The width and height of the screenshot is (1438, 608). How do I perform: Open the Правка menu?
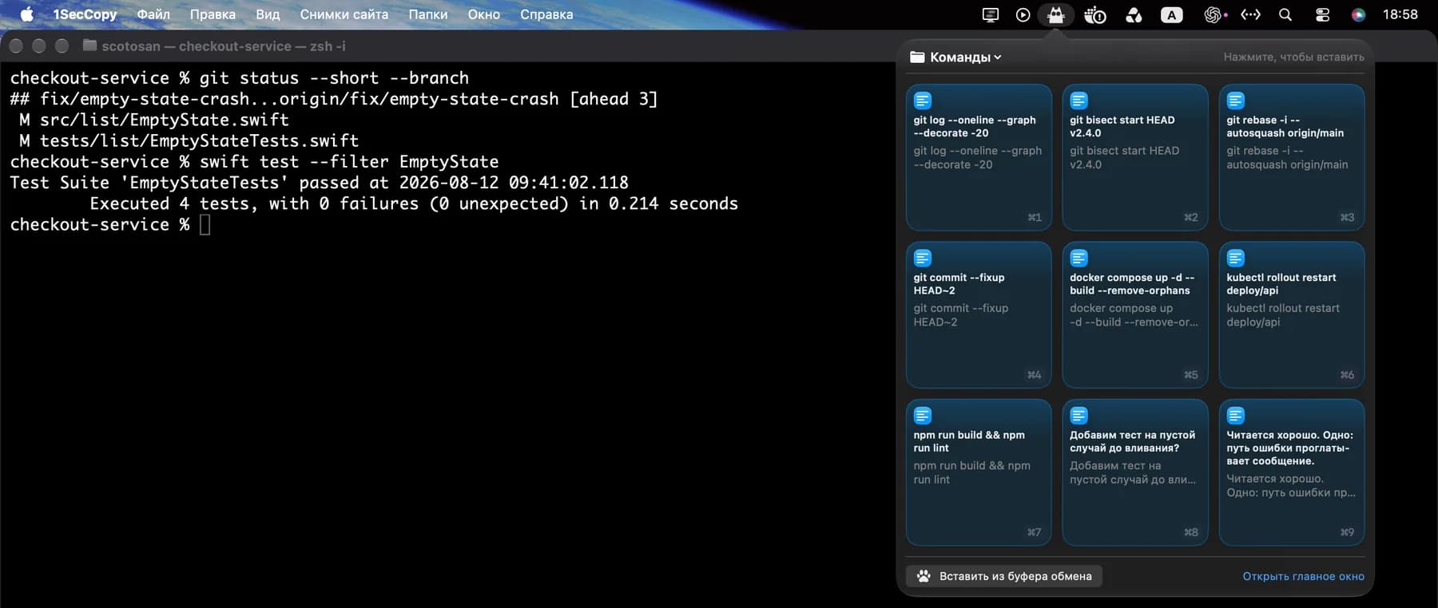[x=213, y=14]
